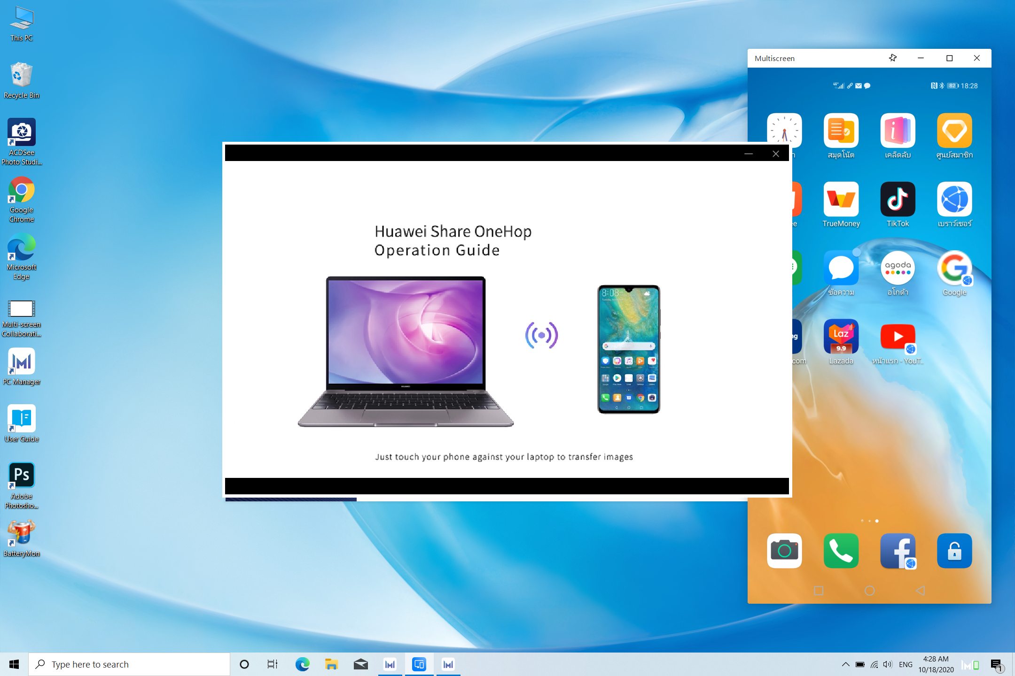
Task: Open Task View on taskbar
Action: (x=273, y=664)
